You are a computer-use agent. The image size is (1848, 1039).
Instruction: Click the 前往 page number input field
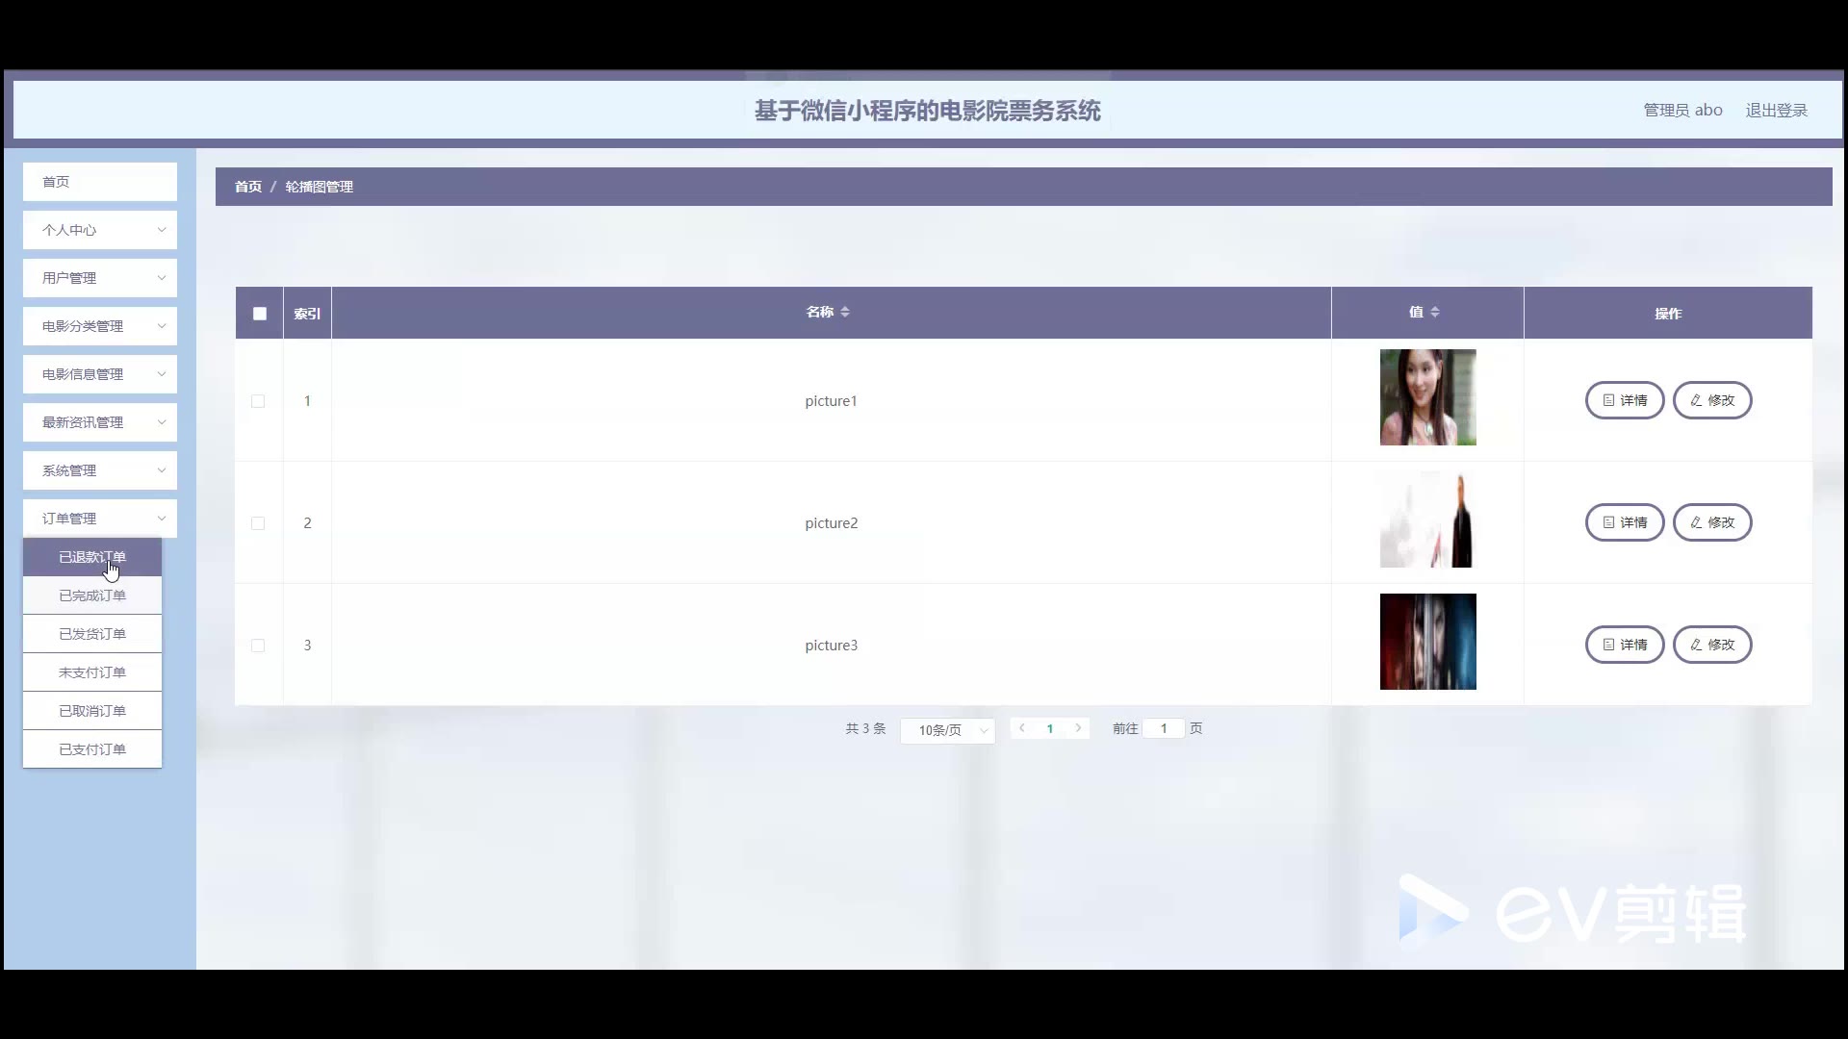1164,728
